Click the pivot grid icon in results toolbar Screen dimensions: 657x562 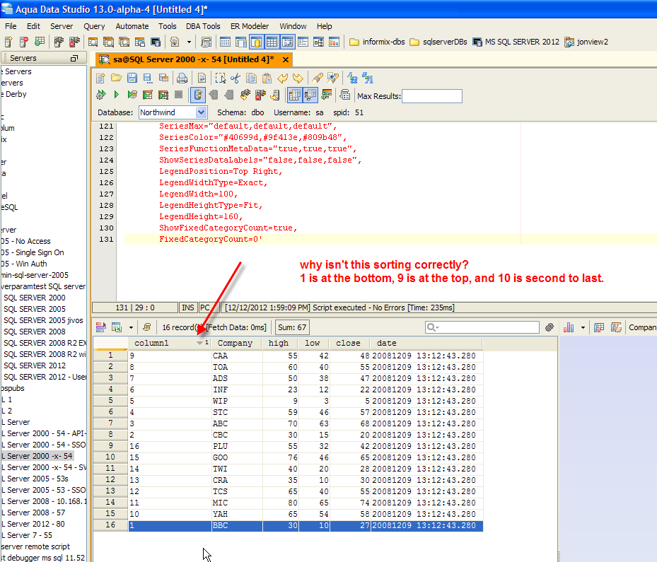599,327
